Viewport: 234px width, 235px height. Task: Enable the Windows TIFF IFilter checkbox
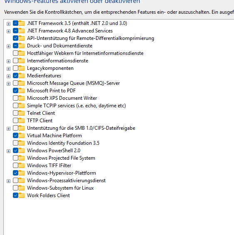click(15, 166)
